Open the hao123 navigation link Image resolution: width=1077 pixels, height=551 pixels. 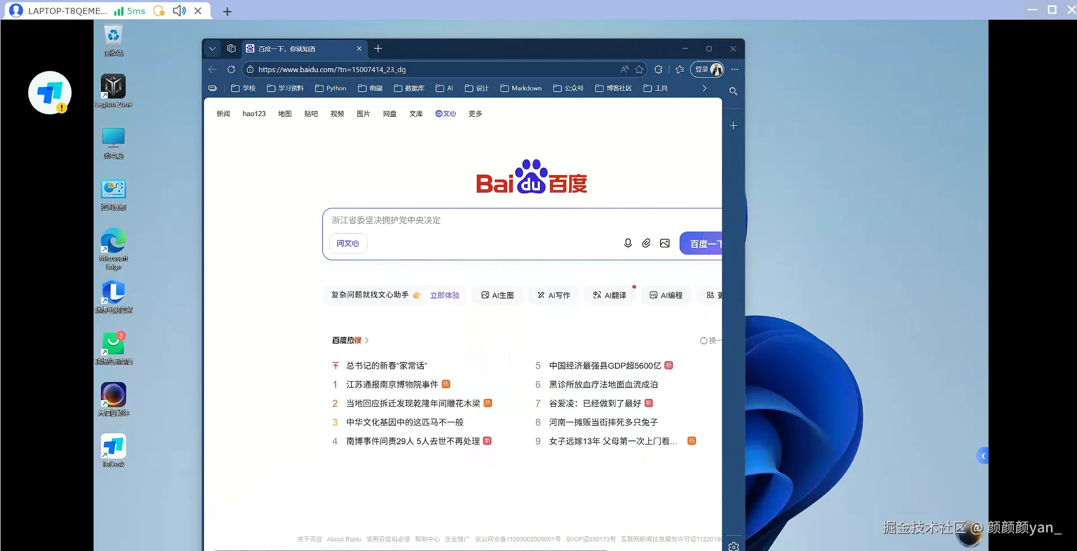(254, 114)
